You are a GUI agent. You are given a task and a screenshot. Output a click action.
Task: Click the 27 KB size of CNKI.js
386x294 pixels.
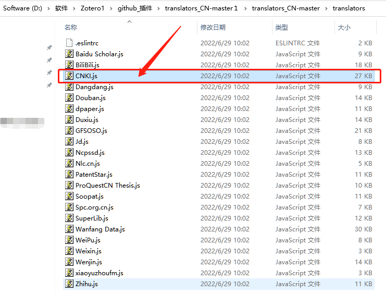(364, 76)
